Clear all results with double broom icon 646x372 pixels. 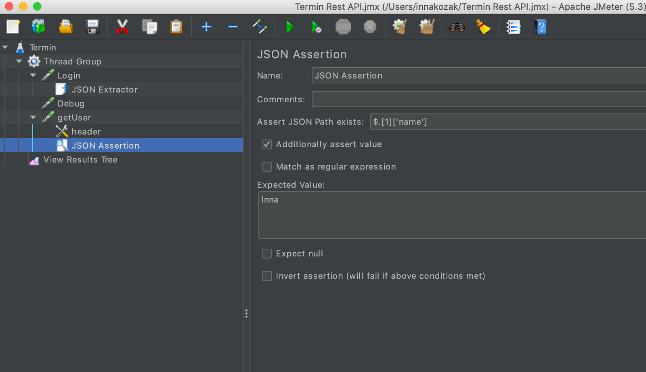pos(427,27)
